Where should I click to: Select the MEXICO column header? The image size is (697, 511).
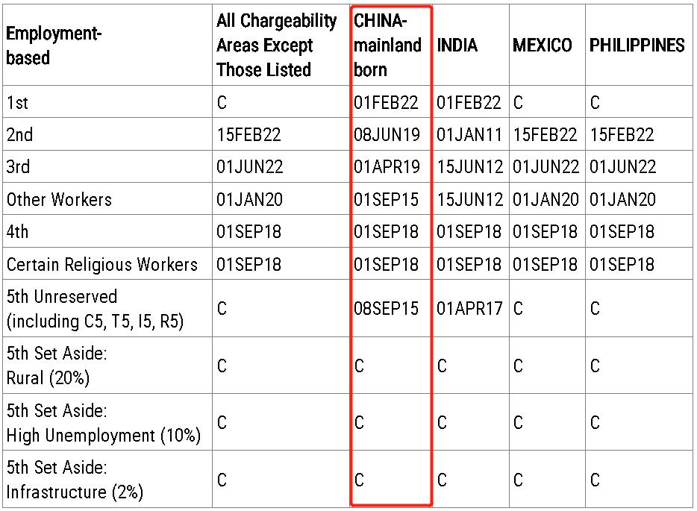[x=543, y=46]
